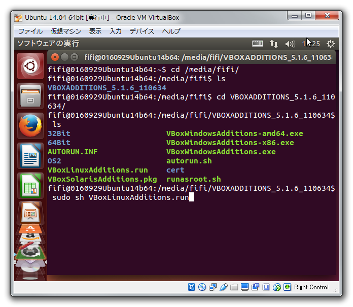
Task: Click runasroot.sh in the listing
Action: [x=194, y=179]
